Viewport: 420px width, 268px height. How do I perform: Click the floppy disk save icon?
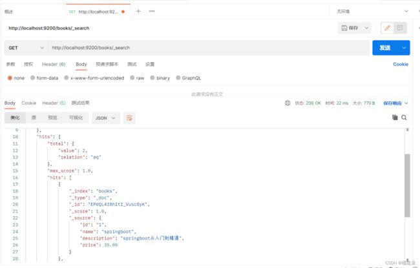pos(344,28)
